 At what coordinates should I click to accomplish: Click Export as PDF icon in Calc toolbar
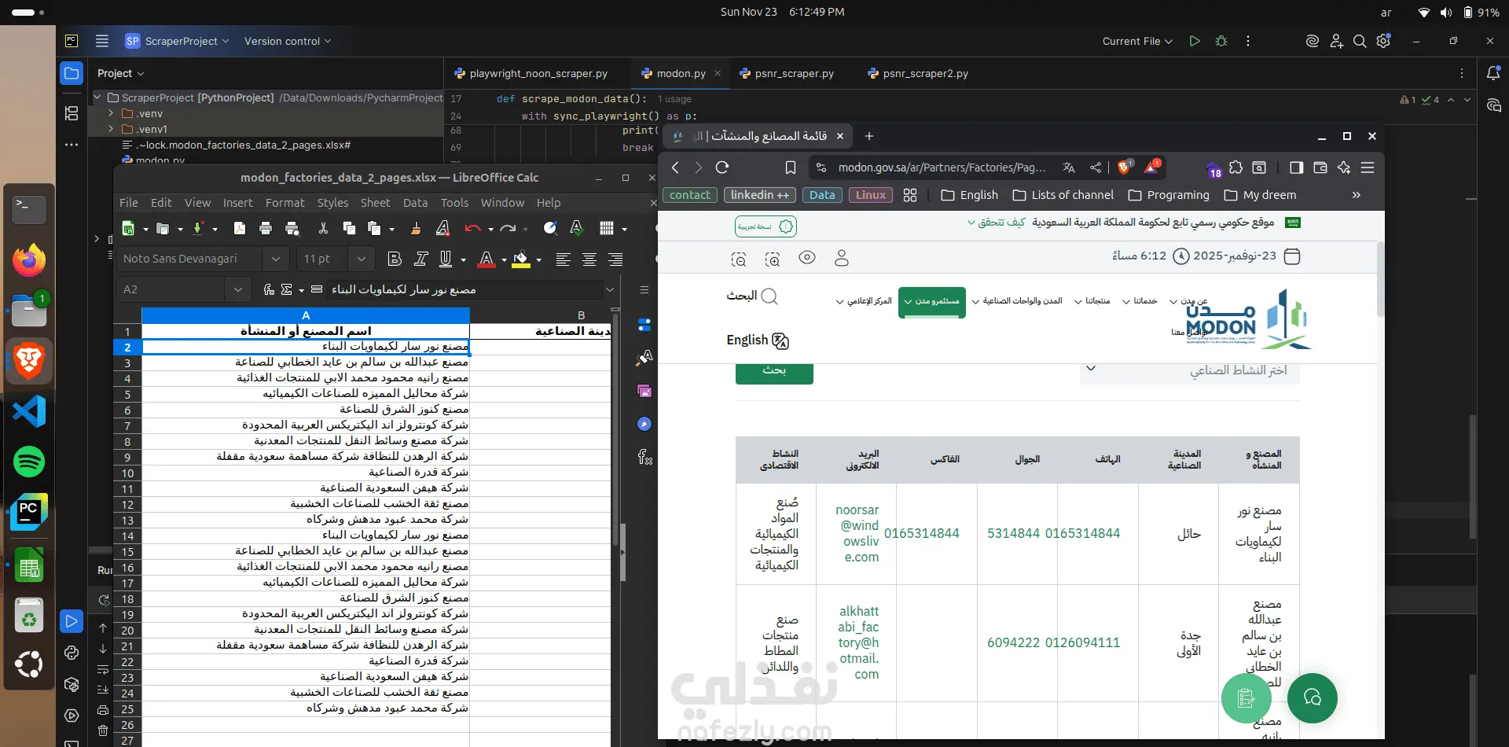240,228
